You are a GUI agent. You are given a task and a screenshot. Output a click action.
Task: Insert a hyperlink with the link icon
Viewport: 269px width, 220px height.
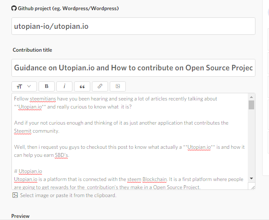pos(100,86)
